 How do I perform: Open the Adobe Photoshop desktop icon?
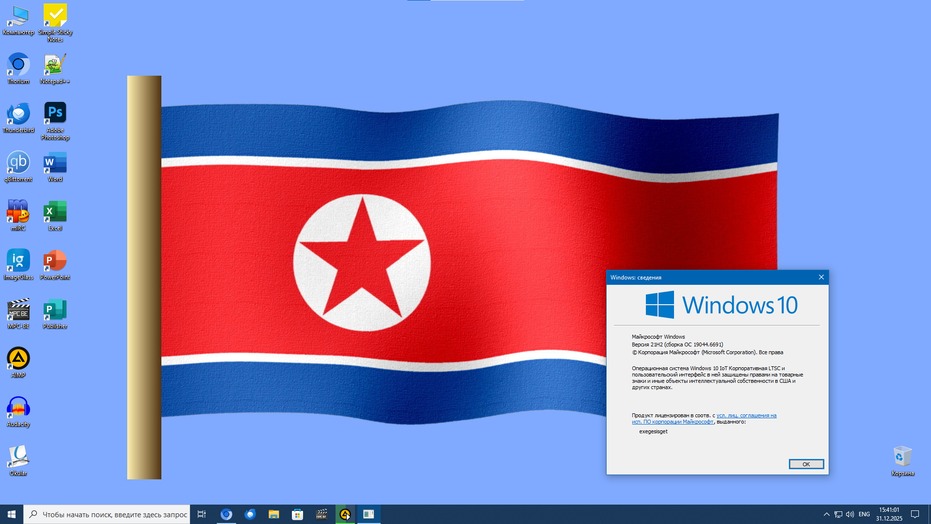point(55,114)
